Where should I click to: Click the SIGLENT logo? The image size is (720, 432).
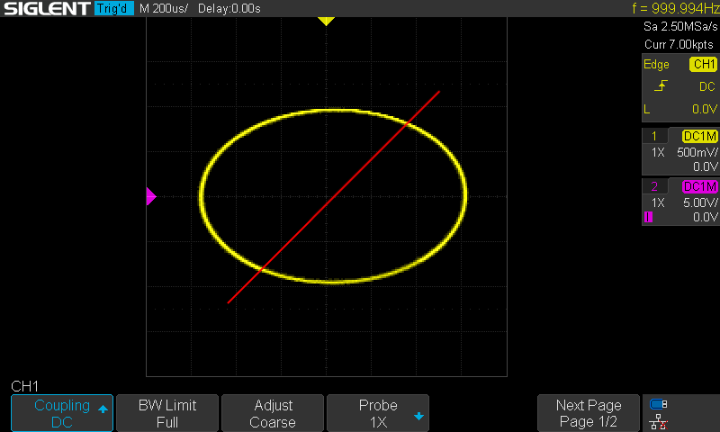(x=47, y=8)
